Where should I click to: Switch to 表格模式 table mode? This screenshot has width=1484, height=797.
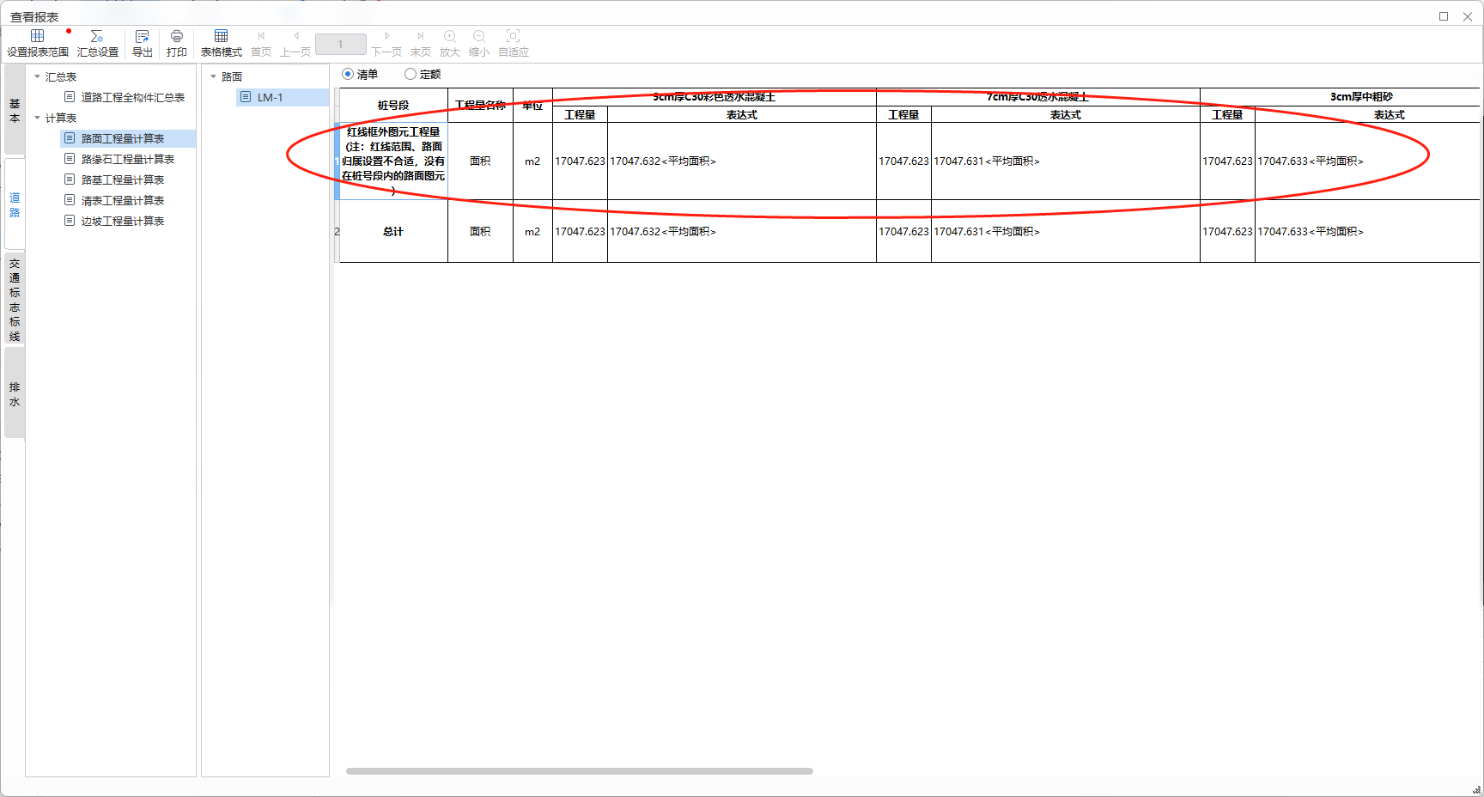[x=222, y=43]
